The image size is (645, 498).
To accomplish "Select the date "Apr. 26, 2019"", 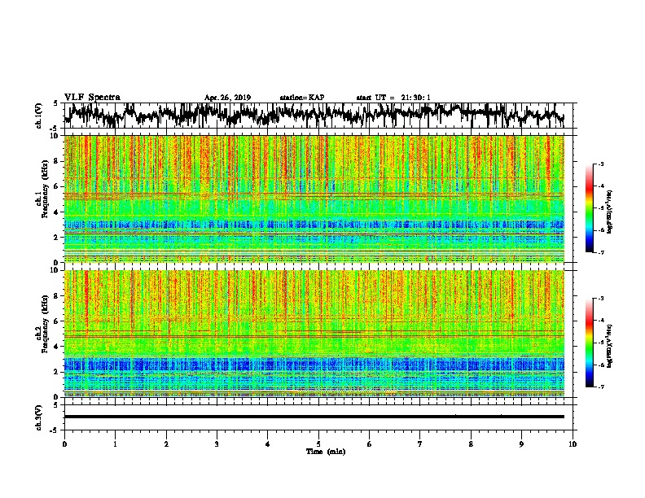I will point(227,98).
